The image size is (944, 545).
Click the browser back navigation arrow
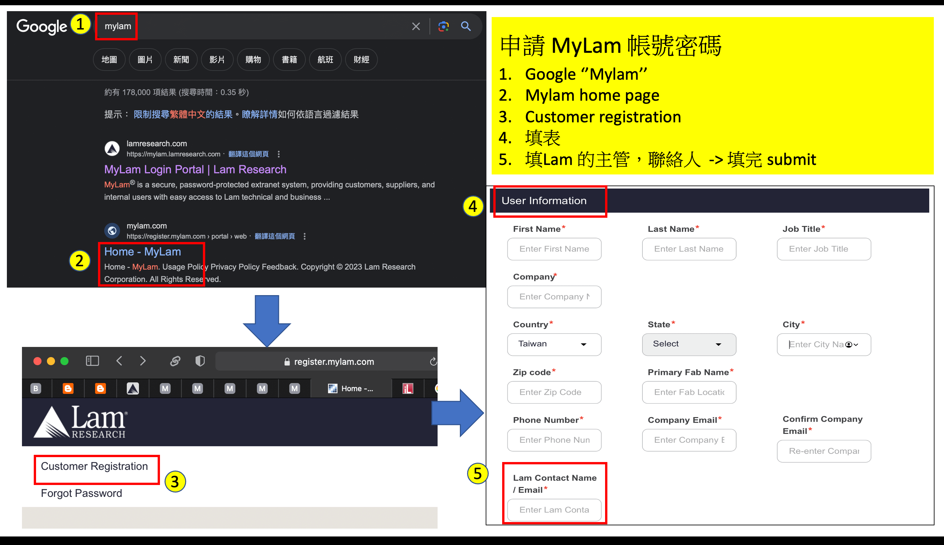click(x=120, y=361)
